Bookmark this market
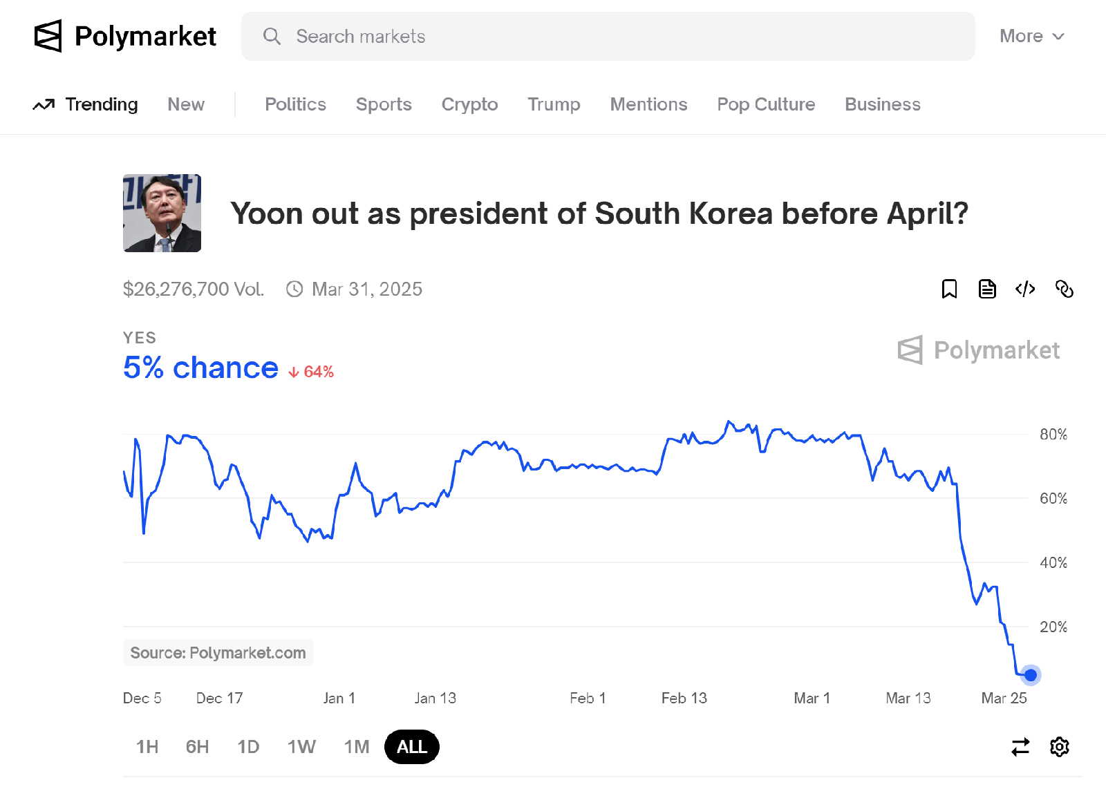Viewport: 1106px width, 789px height. (x=949, y=289)
